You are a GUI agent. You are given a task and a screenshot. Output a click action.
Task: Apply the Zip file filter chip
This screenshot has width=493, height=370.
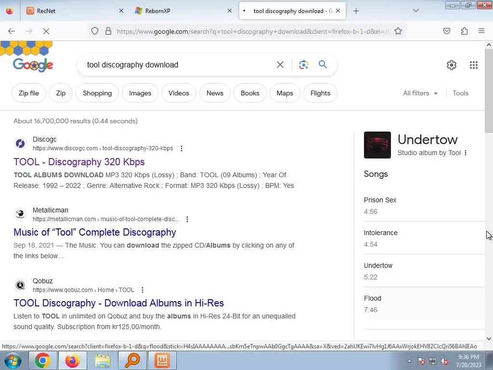pos(28,93)
